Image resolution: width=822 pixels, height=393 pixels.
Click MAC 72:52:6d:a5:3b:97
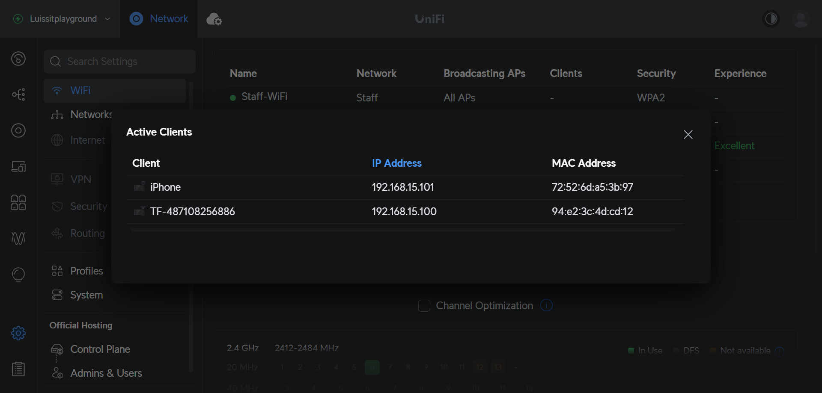coord(592,187)
